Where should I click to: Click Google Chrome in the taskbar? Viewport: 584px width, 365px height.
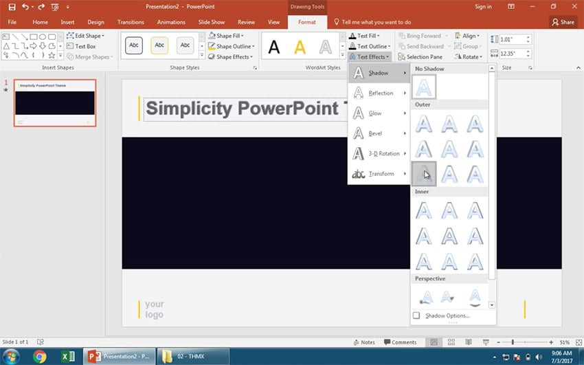39,356
